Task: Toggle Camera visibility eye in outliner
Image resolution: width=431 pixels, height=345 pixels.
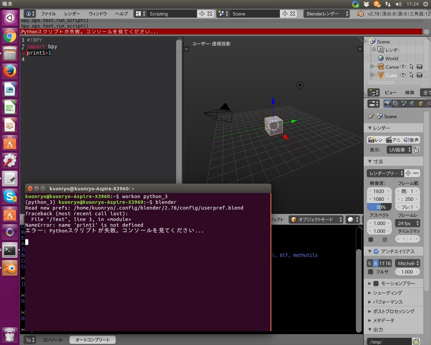Action: 403,66
